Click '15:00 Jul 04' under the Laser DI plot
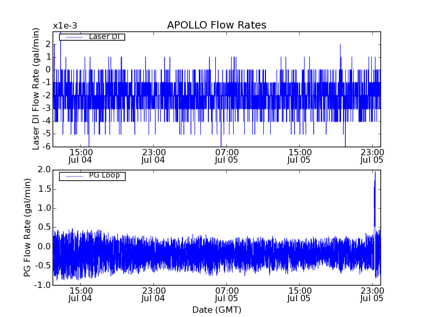Screen dimensions: 423x317 pyautogui.click(x=80, y=156)
